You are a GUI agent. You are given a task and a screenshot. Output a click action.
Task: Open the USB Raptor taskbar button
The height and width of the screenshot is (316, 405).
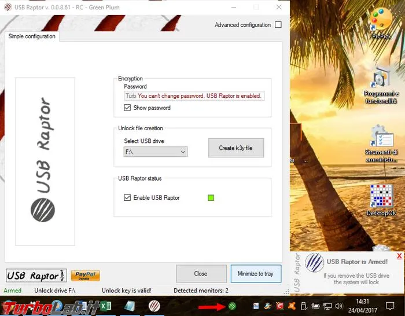[x=154, y=306]
